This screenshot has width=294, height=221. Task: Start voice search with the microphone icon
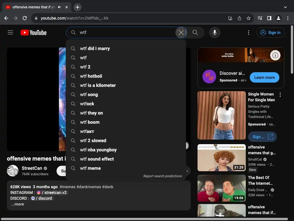tap(215, 33)
